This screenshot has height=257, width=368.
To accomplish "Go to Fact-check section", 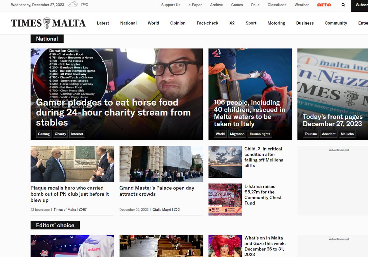I will pos(208,23).
